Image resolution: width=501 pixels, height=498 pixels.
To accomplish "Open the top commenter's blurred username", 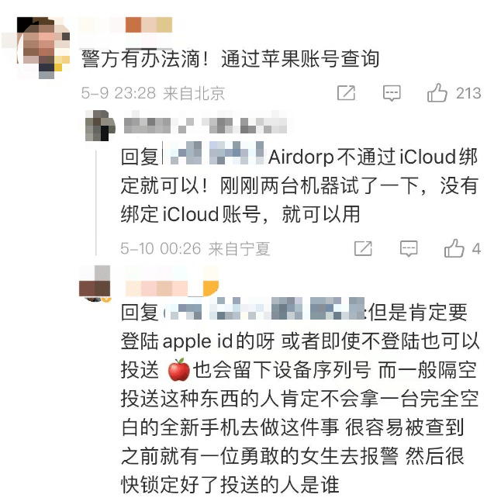I will pos(126,25).
